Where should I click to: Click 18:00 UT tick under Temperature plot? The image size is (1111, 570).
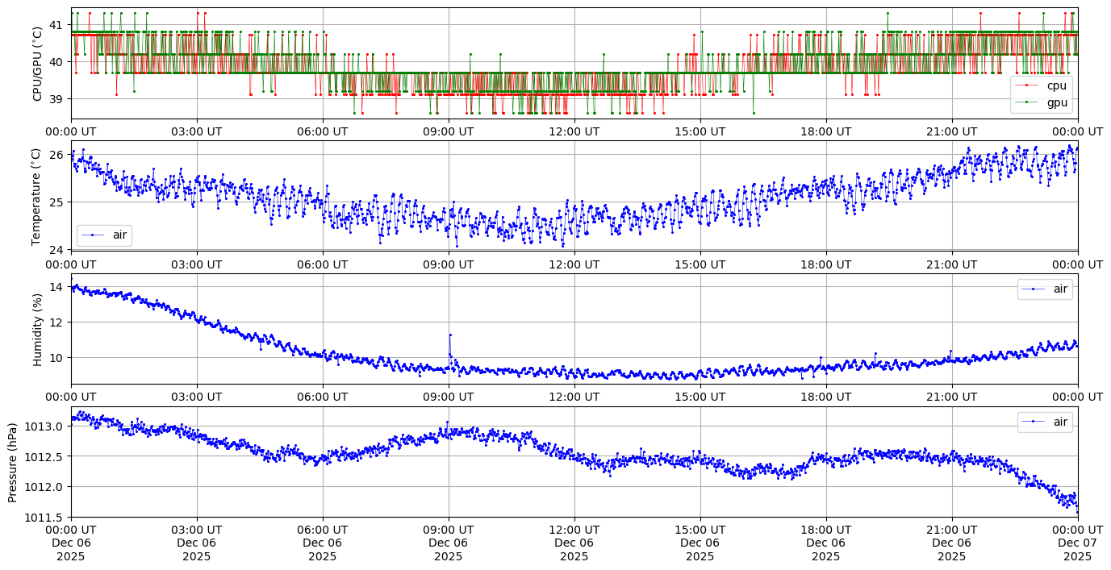tap(825, 264)
